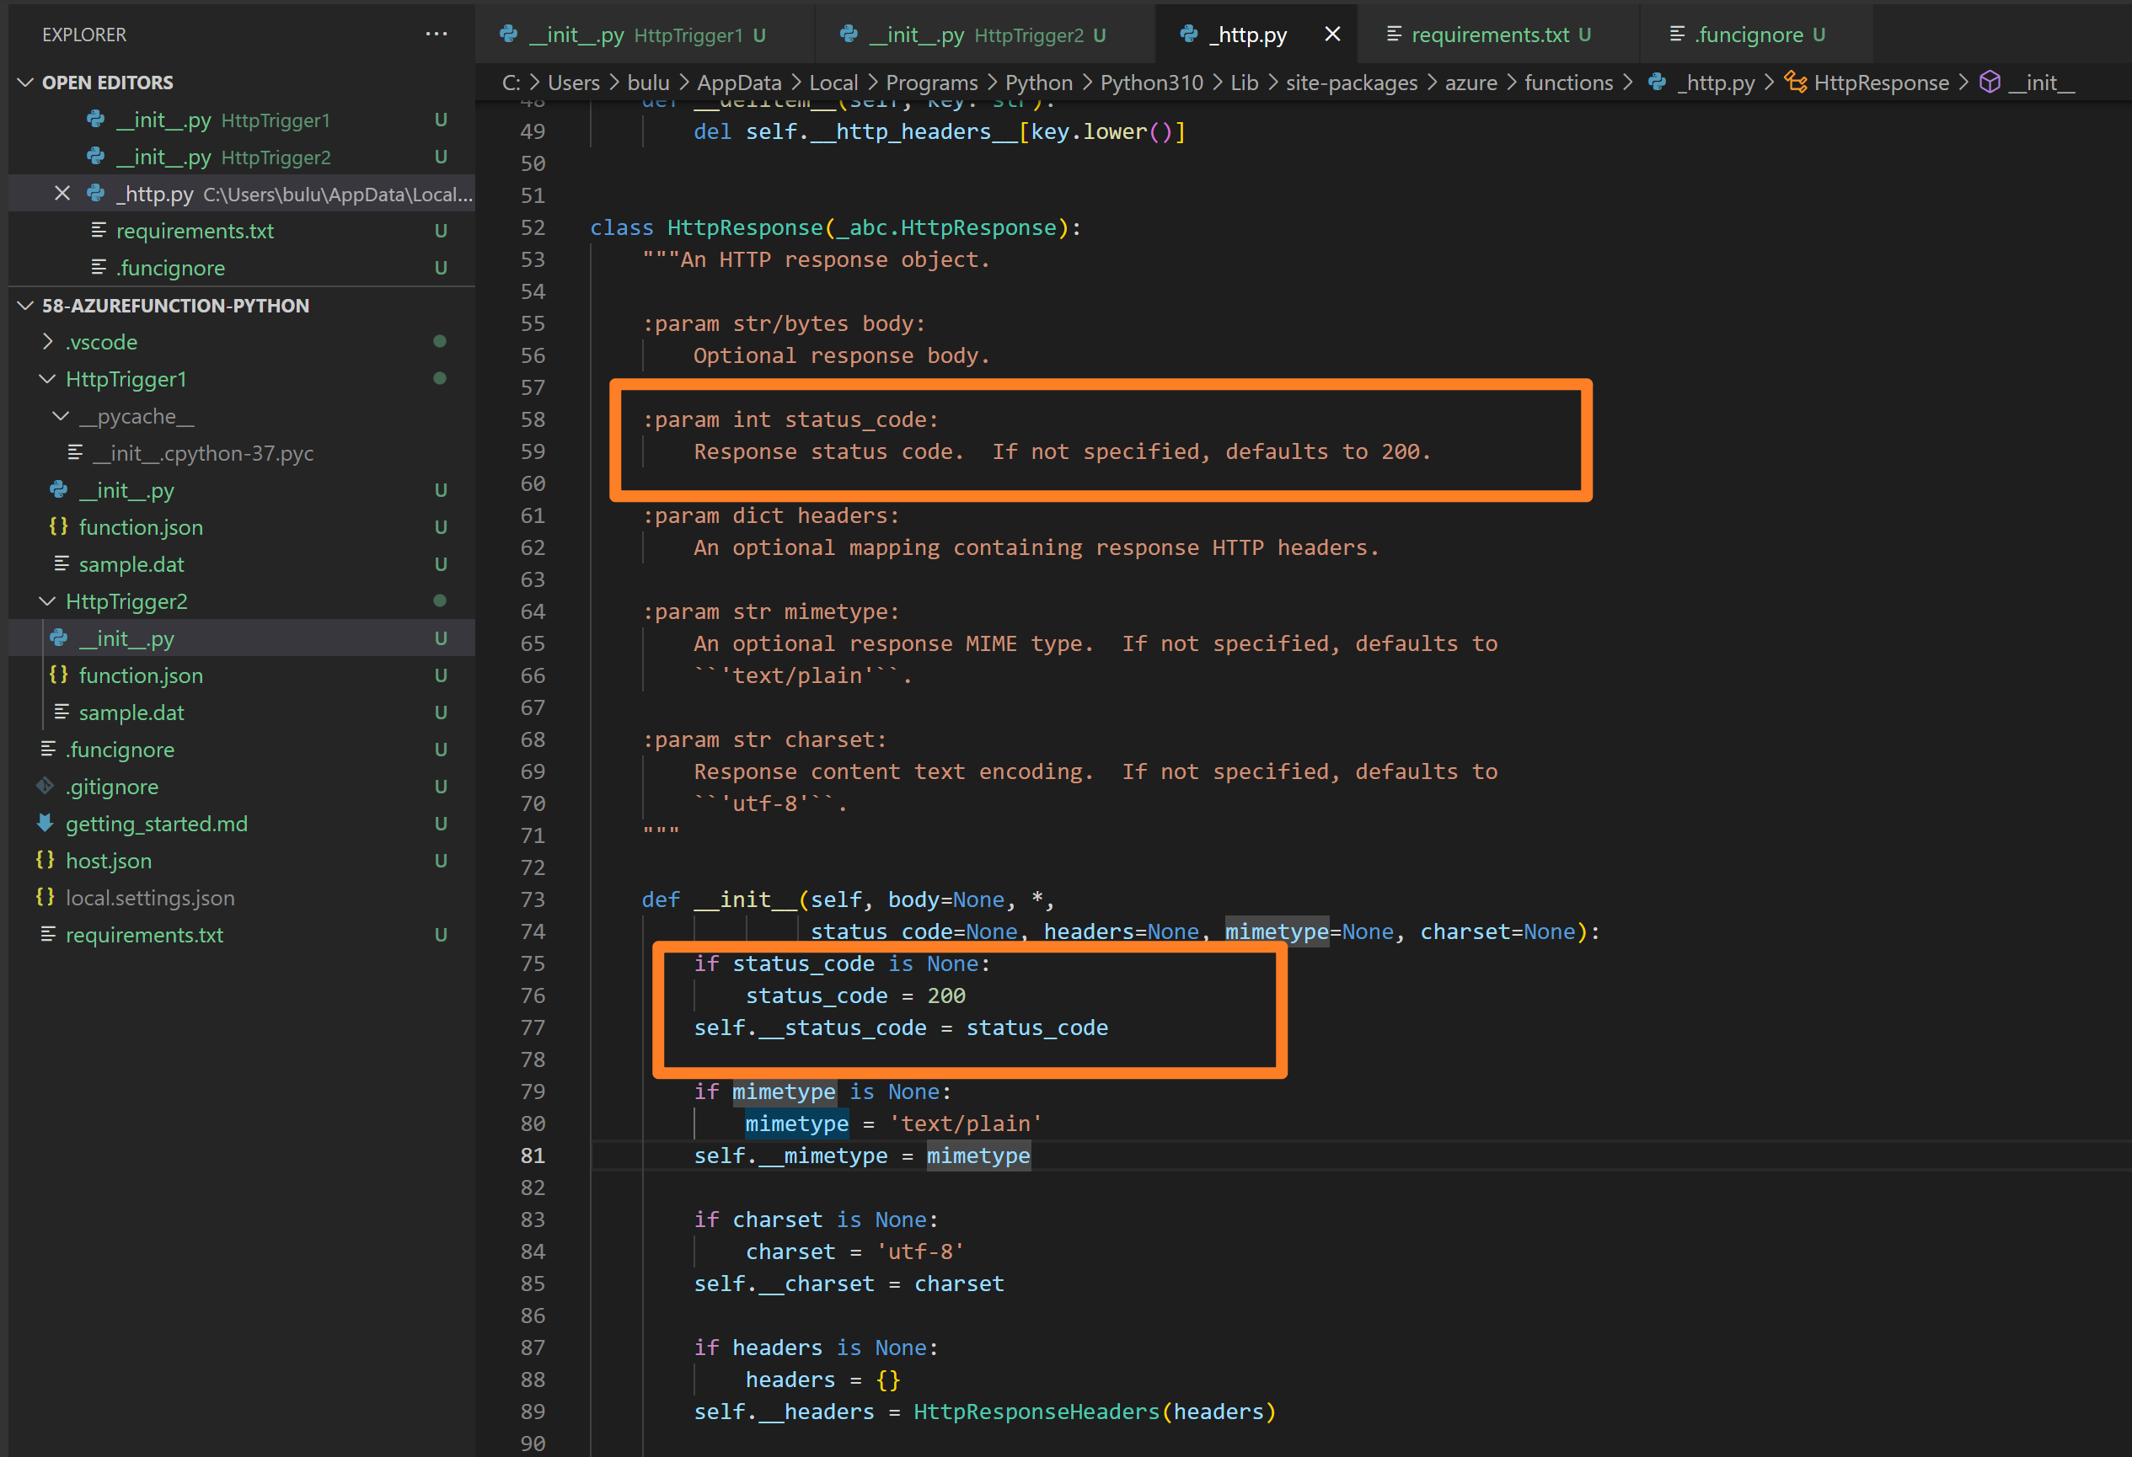
Task: Close the _http.py editor tab
Action: click(1332, 34)
